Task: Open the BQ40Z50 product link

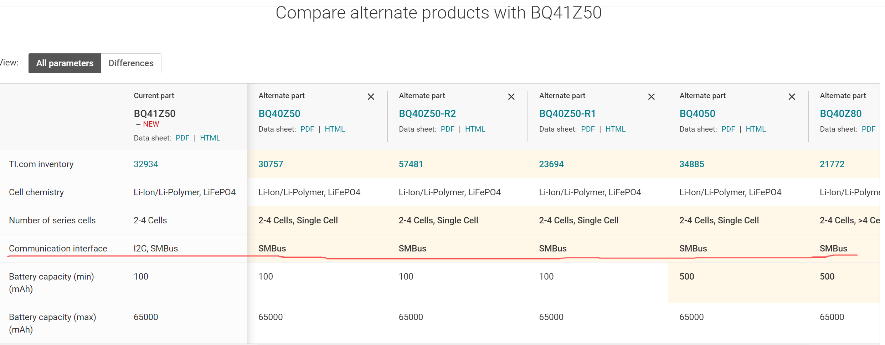Action: [x=279, y=113]
